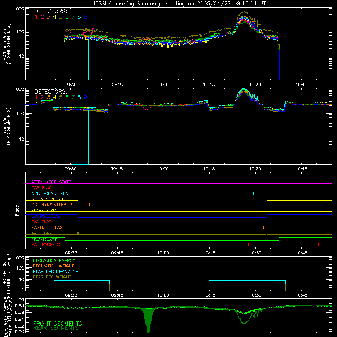Click the FRONT SEGMENTS legend in the livetime plot
337x337 pixels.
click(x=58, y=324)
